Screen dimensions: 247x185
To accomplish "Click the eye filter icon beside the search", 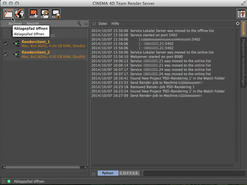I will coord(85,23).
